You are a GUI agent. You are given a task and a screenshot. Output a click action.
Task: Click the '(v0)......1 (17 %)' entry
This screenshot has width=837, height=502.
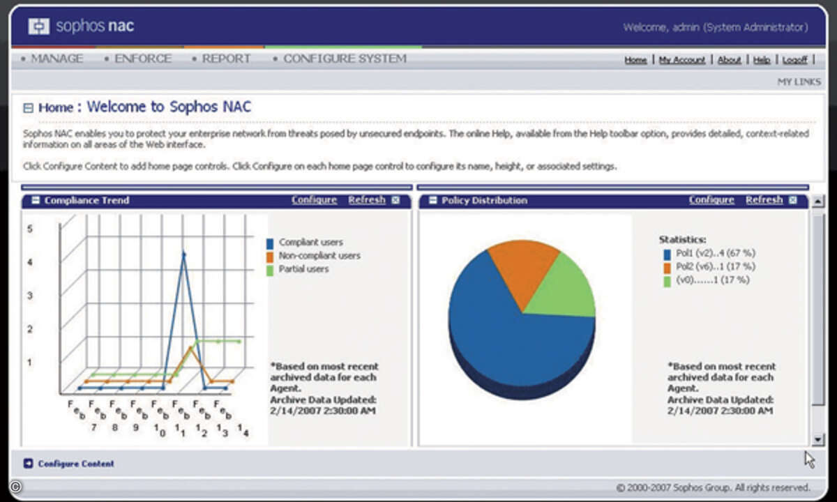click(x=713, y=280)
